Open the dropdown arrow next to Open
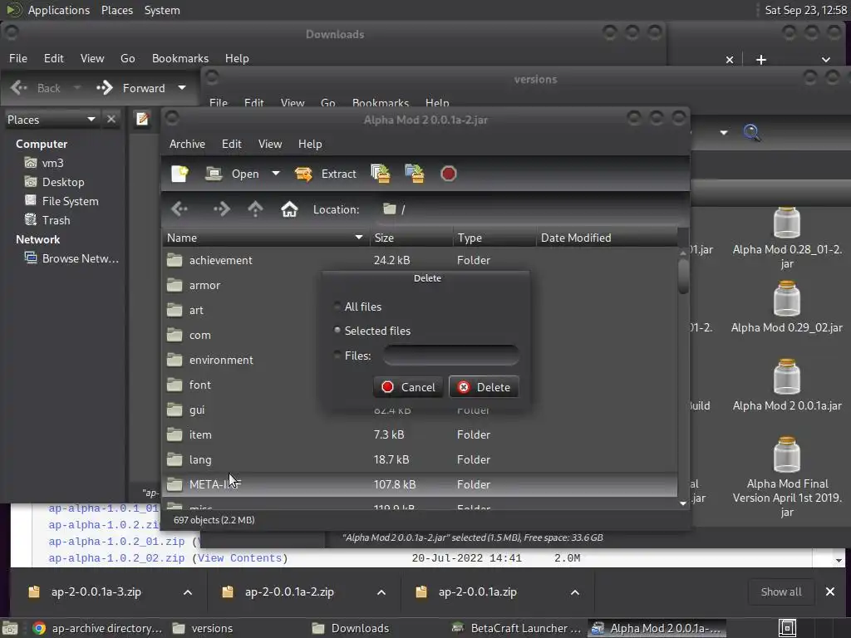 coord(276,174)
